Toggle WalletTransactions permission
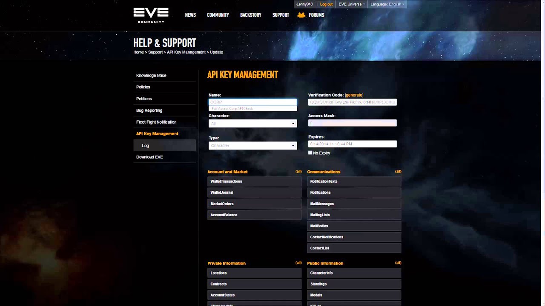Viewport: 545px width, 306px height. (254, 181)
